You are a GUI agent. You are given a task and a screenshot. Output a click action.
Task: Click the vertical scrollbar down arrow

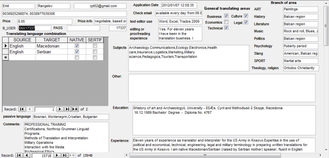pos(326,149)
